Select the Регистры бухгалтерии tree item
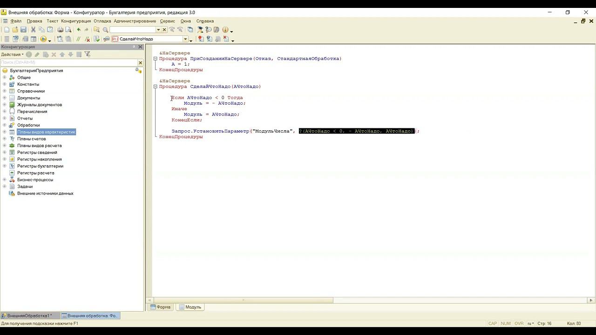The image size is (596, 335). [40, 166]
